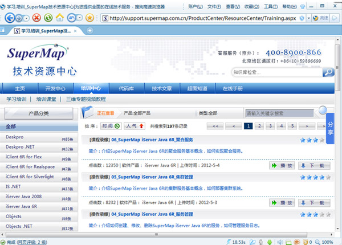Image resolution: width=342 pixels, height=245 pixels.
Task: Click the 知识库检索 search field
Action: click(277, 72)
